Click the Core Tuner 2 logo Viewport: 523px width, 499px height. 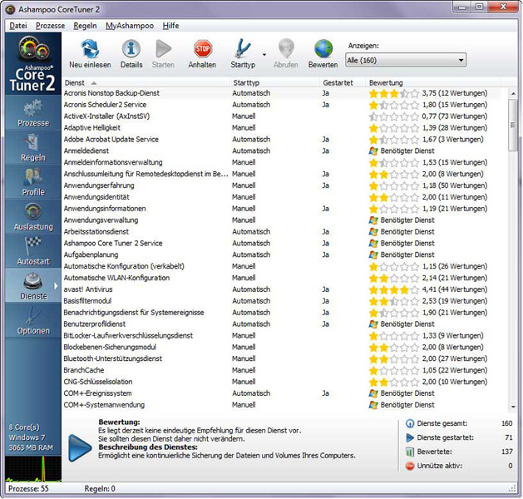[x=33, y=64]
